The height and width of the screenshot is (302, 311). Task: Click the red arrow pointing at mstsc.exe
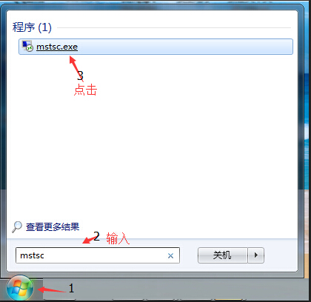click(76, 68)
